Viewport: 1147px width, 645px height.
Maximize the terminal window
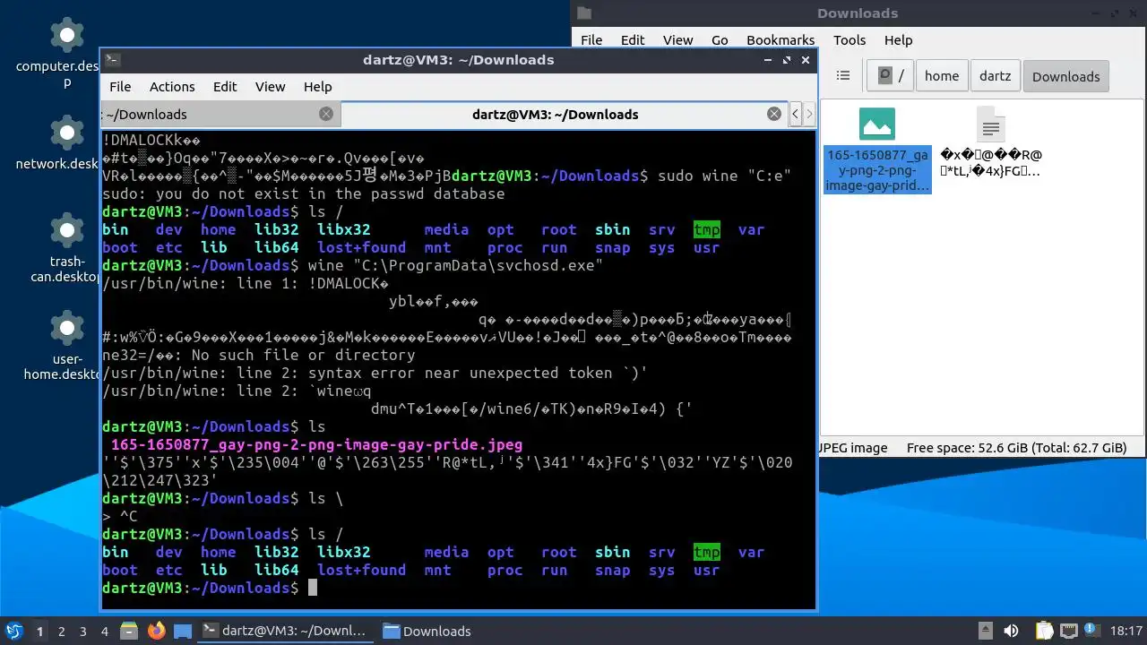pos(787,60)
